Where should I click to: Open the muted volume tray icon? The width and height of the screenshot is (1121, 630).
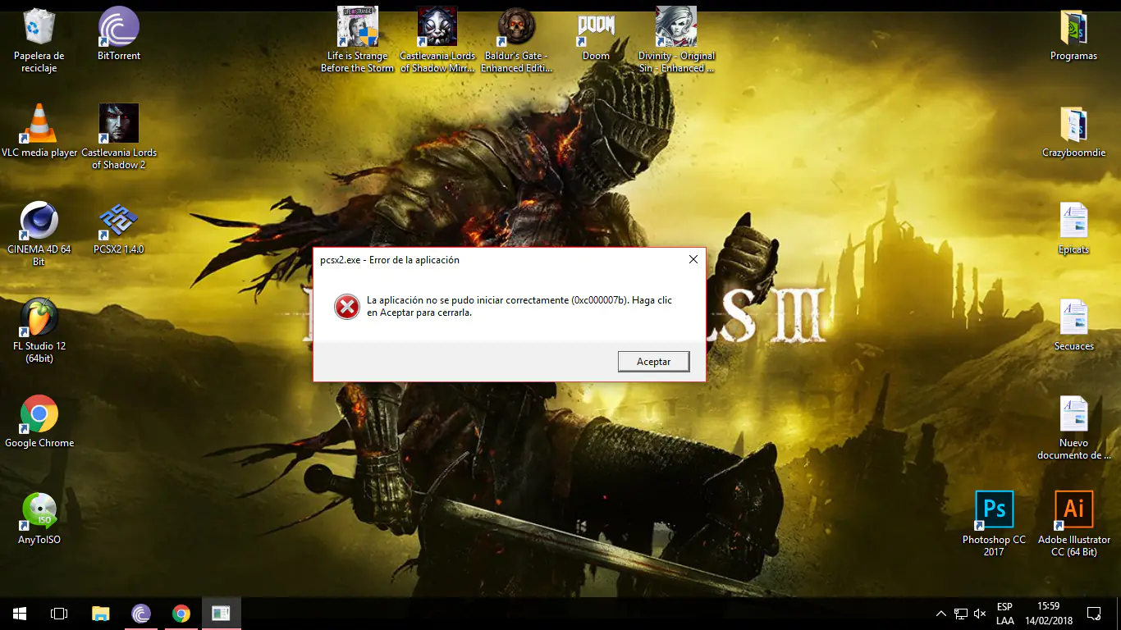click(979, 614)
